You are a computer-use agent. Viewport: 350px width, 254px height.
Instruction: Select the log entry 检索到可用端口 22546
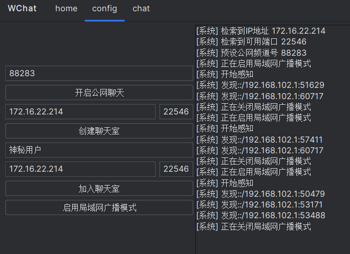point(251,42)
